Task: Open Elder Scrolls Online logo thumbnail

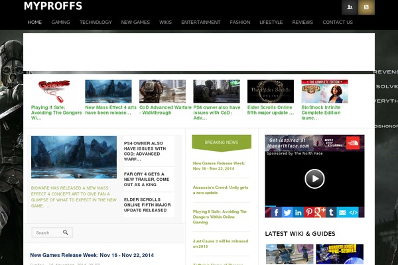Action: [271, 91]
